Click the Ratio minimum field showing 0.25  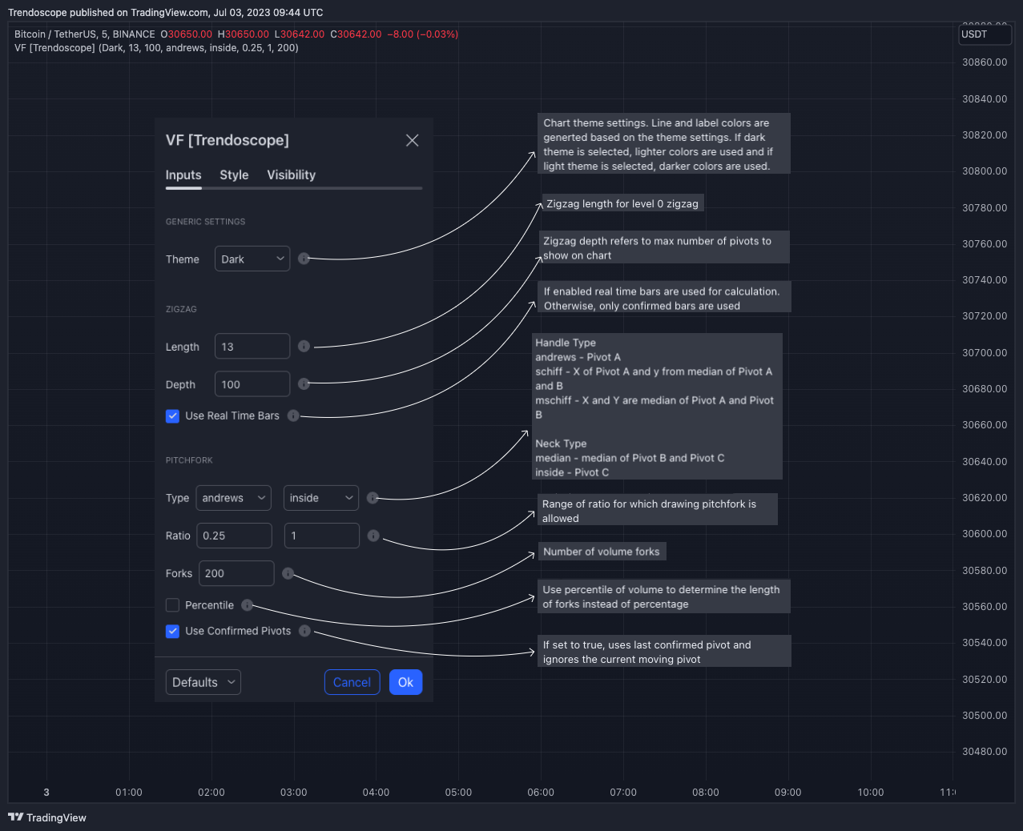coord(235,536)
